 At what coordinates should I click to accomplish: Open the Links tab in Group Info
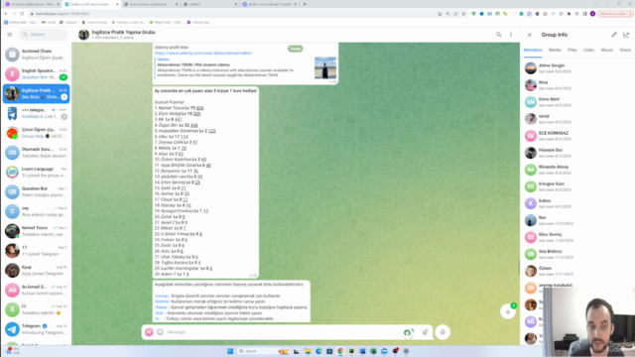tap(588, 51)
